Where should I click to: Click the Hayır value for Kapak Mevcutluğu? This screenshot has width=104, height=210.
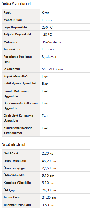pos(46,76)
